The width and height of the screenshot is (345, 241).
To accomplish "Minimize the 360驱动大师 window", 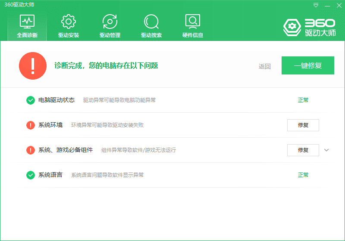I will point(327,6).
